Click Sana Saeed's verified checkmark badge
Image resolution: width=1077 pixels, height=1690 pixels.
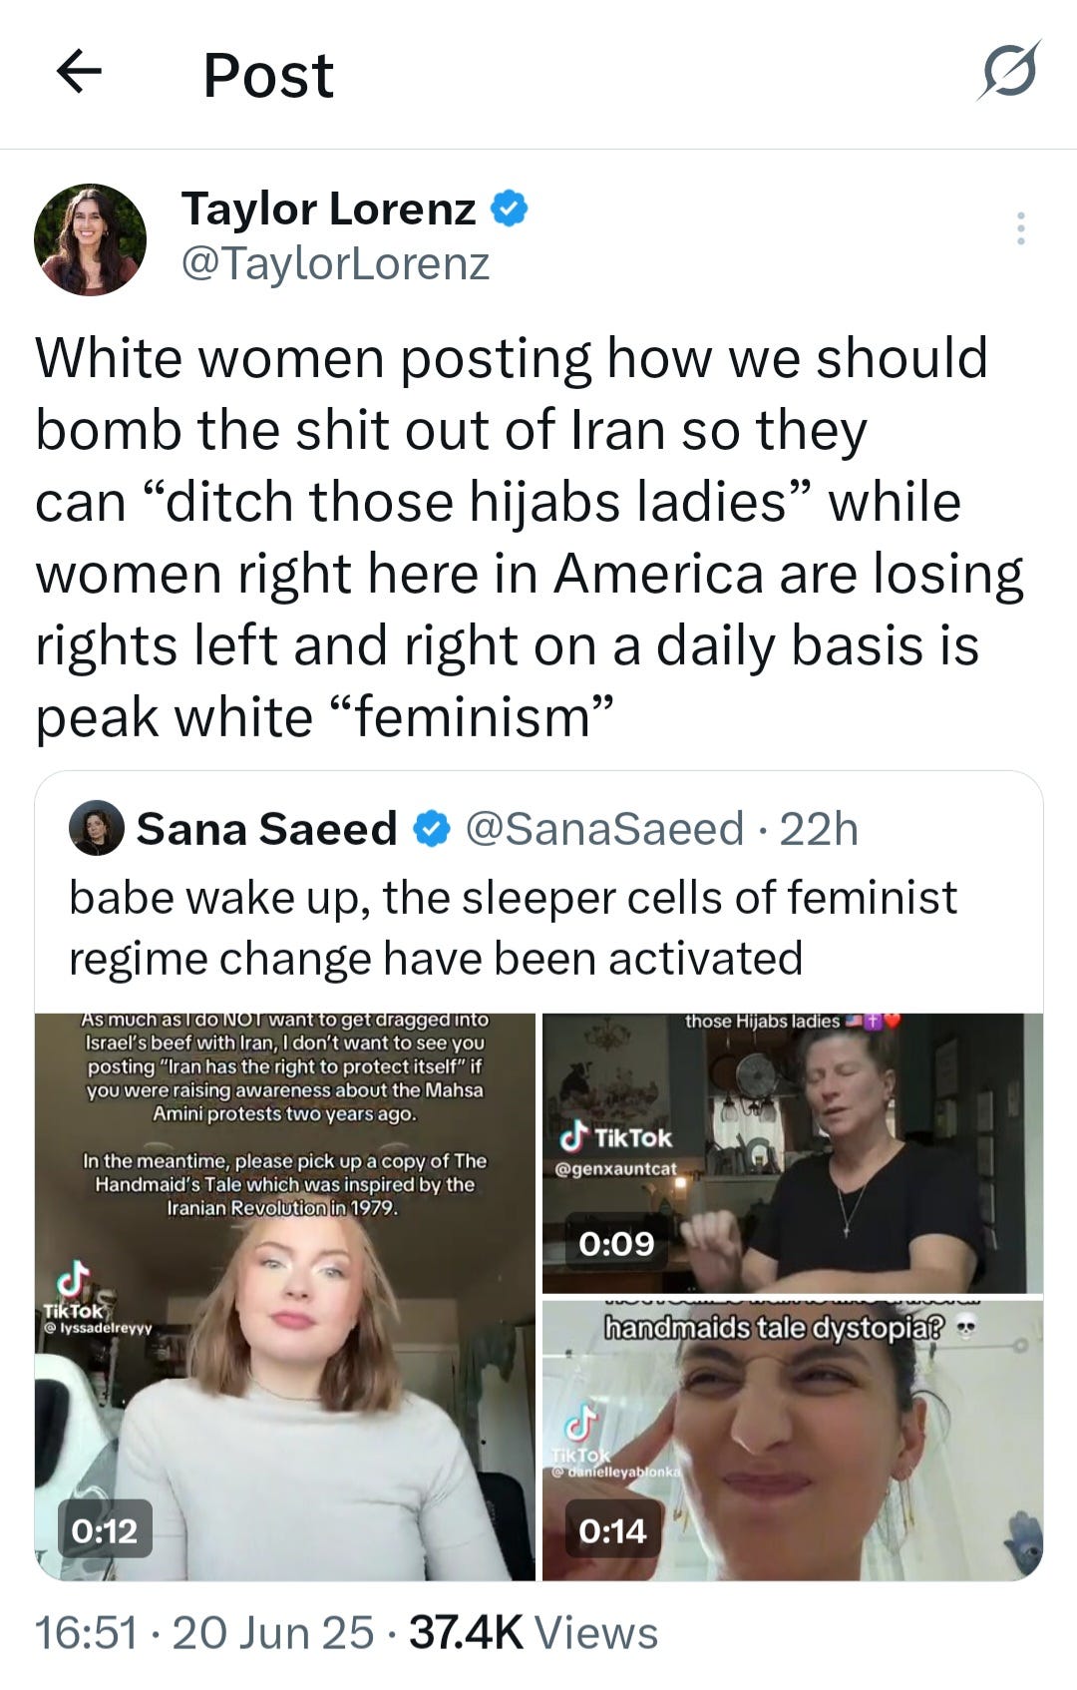pos(431,829)
